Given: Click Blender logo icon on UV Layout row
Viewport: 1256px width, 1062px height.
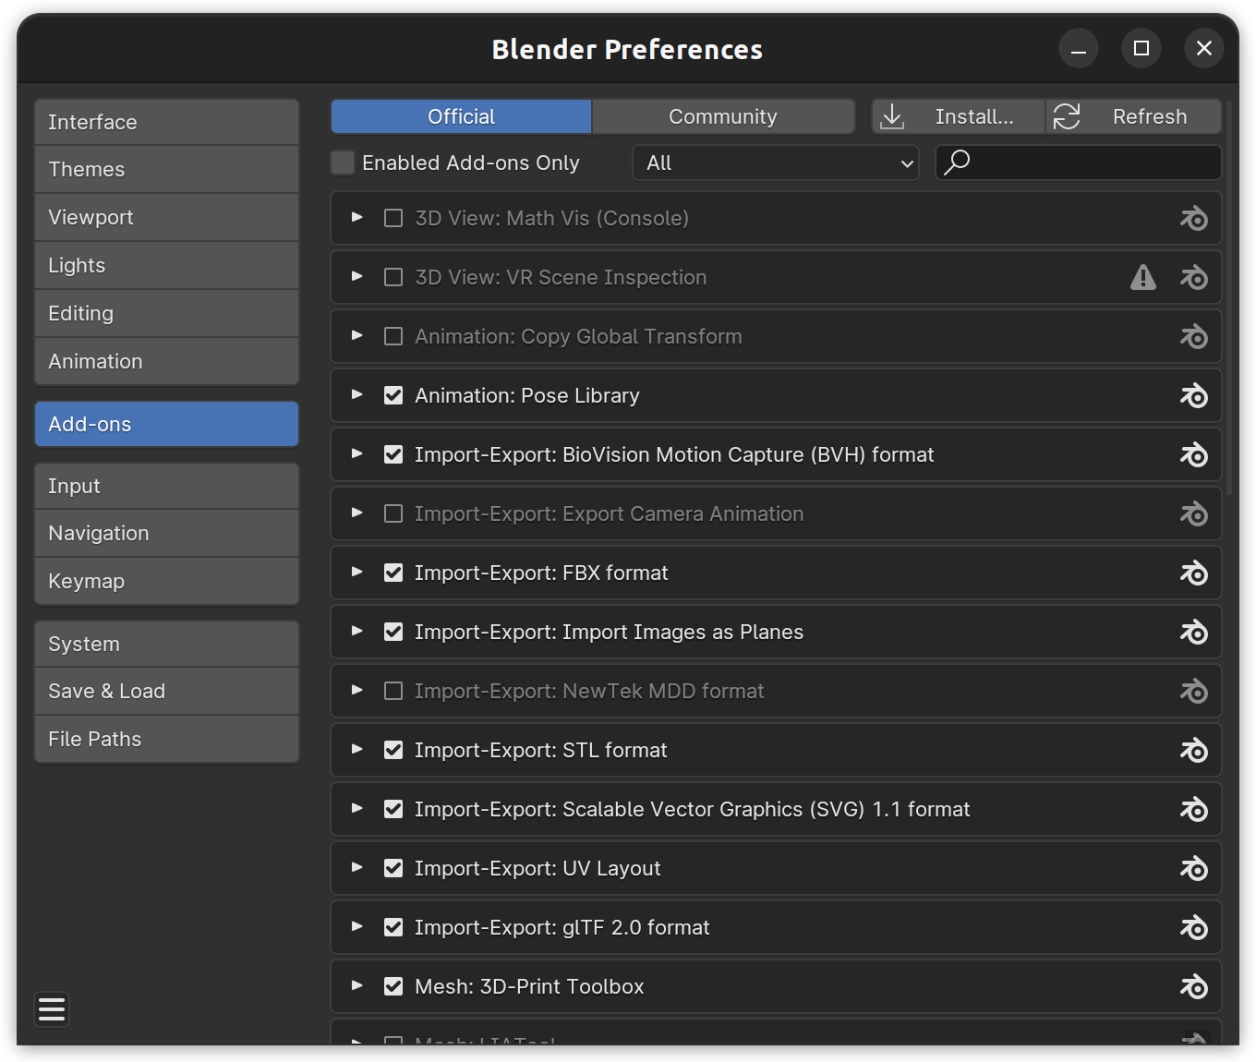Looking at the screenshot, I should pos(1193,869).
